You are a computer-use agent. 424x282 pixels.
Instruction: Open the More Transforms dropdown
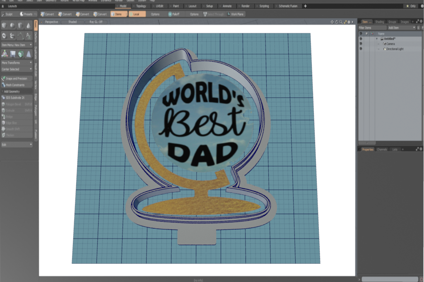pos(17,63)
